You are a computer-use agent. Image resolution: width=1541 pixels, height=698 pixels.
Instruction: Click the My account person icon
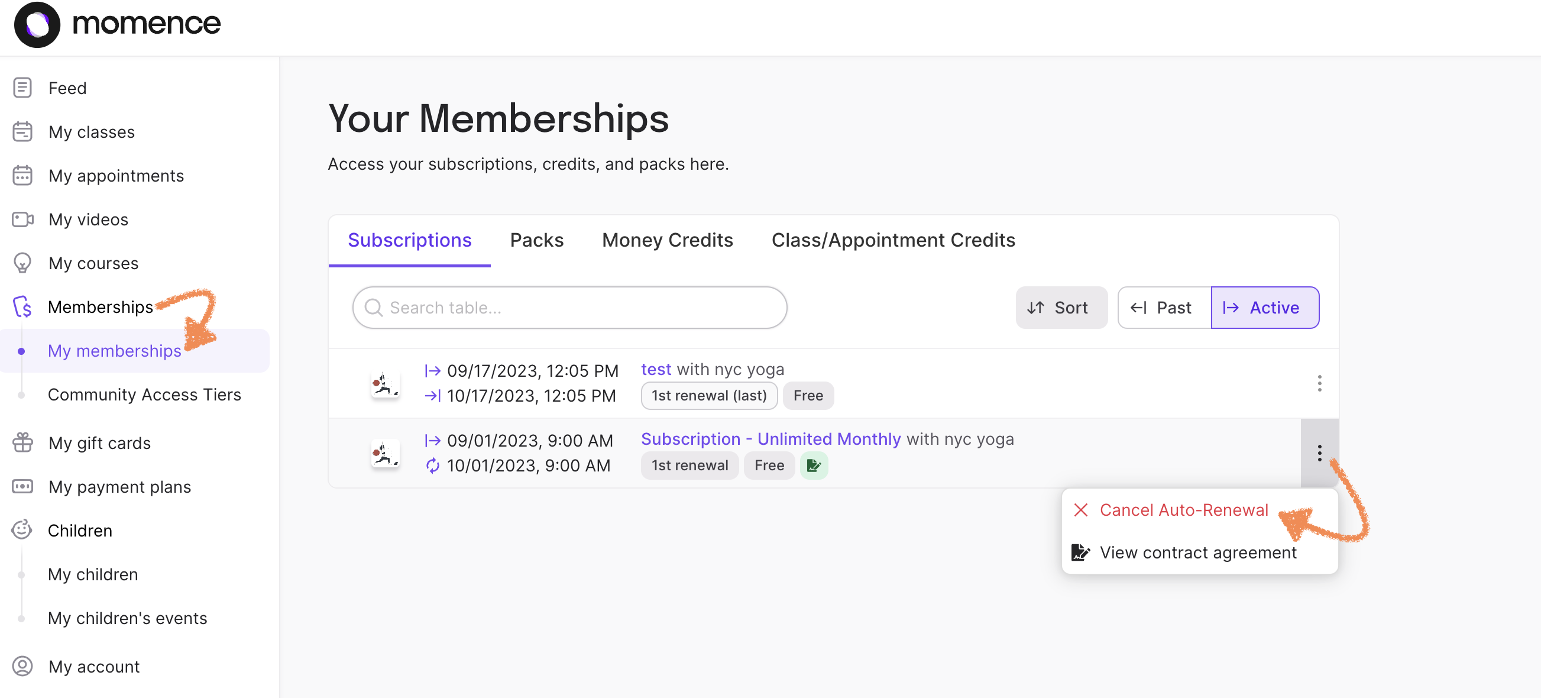[x=22, y=665]
